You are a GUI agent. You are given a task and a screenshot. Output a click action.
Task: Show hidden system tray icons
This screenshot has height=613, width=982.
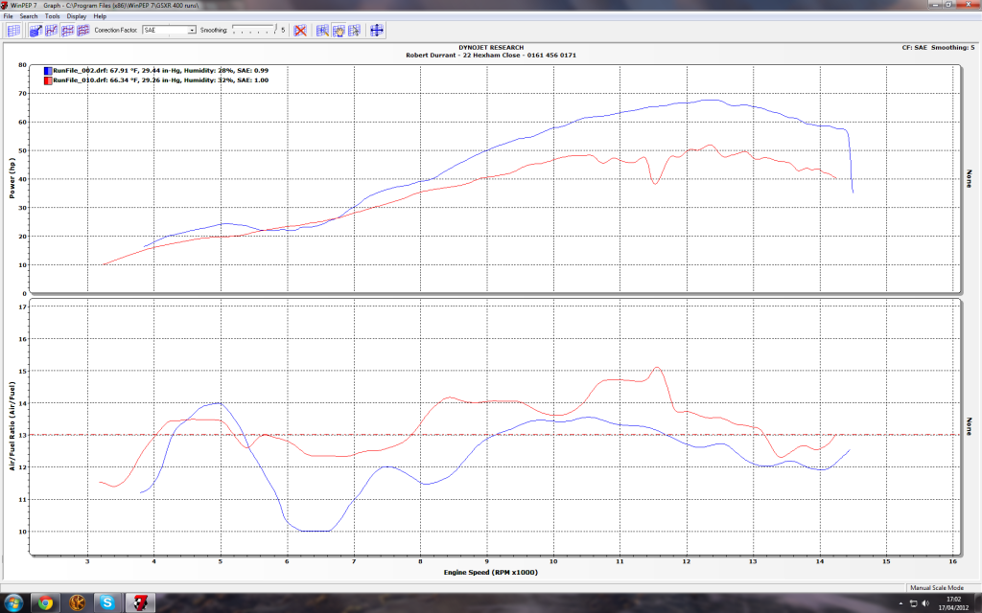(901, 603)
